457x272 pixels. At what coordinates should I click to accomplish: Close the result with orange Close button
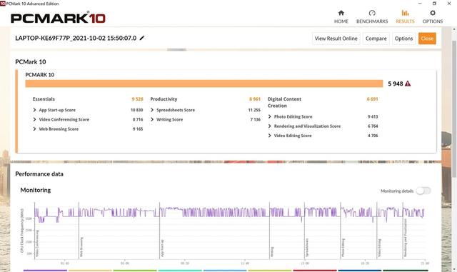pos(427,39)
